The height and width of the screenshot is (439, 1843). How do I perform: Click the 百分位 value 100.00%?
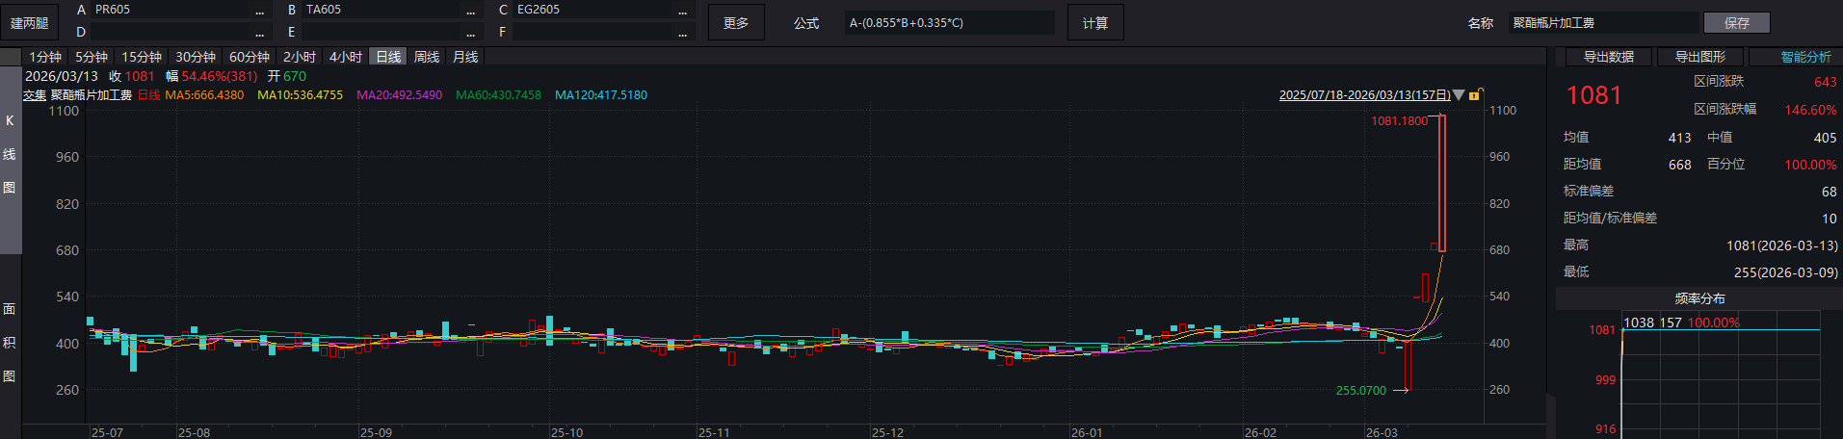[1810, 165]
